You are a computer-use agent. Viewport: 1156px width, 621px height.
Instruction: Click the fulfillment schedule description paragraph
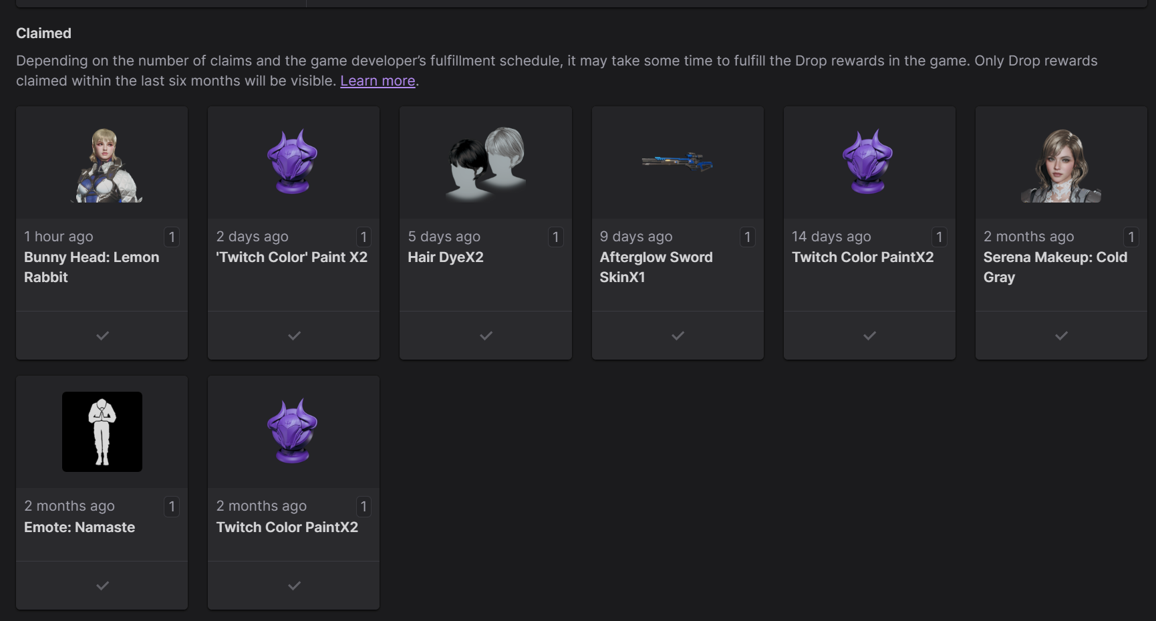(x=557, y=71)
